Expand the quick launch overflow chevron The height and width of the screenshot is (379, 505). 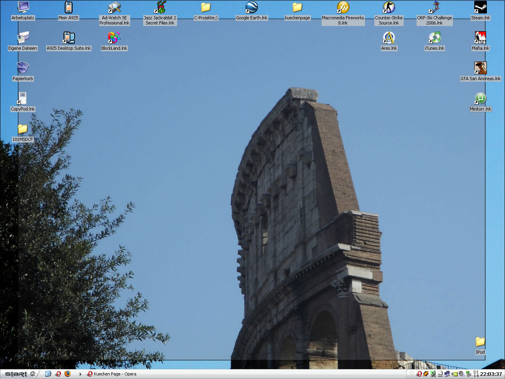(80, 374)
